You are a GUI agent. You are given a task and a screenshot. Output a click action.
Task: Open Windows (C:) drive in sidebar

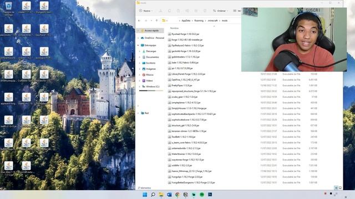pyautogui.click(x=151, y=86)
